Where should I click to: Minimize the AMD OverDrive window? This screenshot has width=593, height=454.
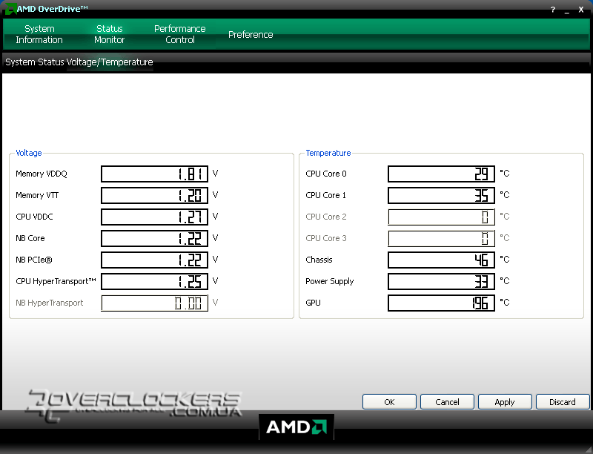point(567,11)
